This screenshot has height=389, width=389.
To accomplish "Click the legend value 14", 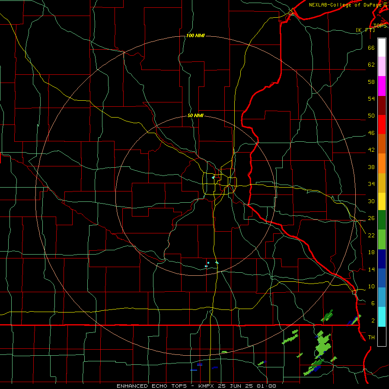I will [x=371, y=269].
